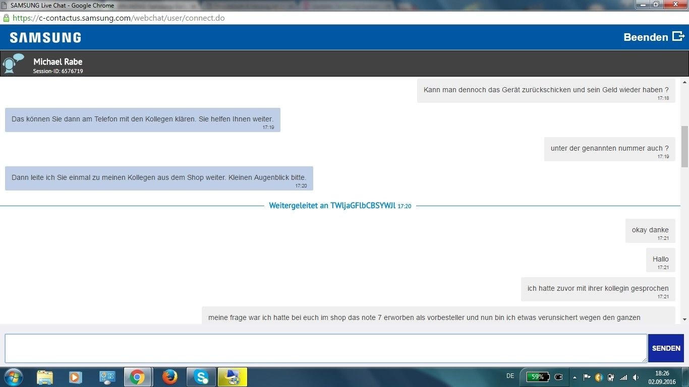Click message 'ich hatte zuvor mit ihrer kollegin'
The image size is (689, 387).
pos(598,289)
